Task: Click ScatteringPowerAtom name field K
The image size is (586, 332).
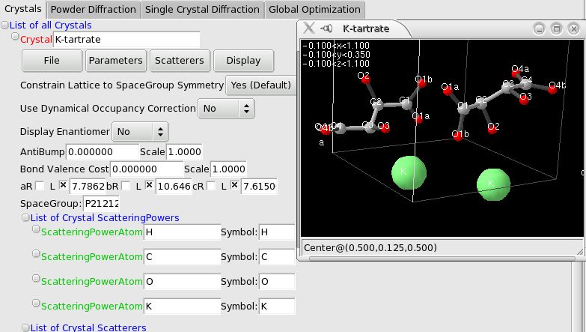Action: tap(182, 307)
